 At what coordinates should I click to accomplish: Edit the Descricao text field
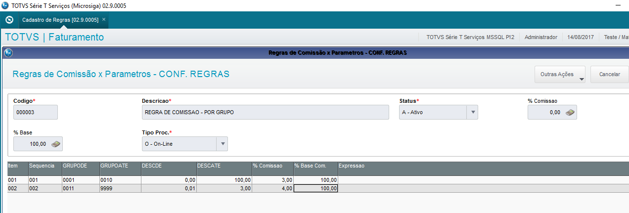click(265, 112)
